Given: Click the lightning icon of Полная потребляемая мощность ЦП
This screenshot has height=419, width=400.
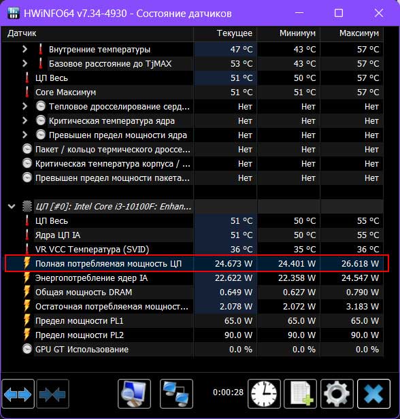Looking at the screenshot, I should click(27, 263).
